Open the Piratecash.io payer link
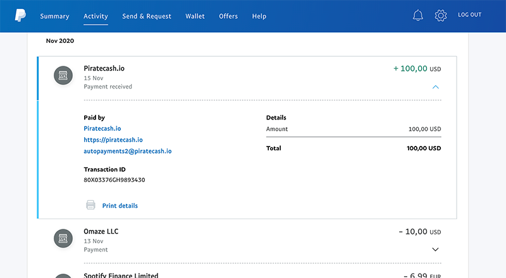 click(x=102, y=128)
